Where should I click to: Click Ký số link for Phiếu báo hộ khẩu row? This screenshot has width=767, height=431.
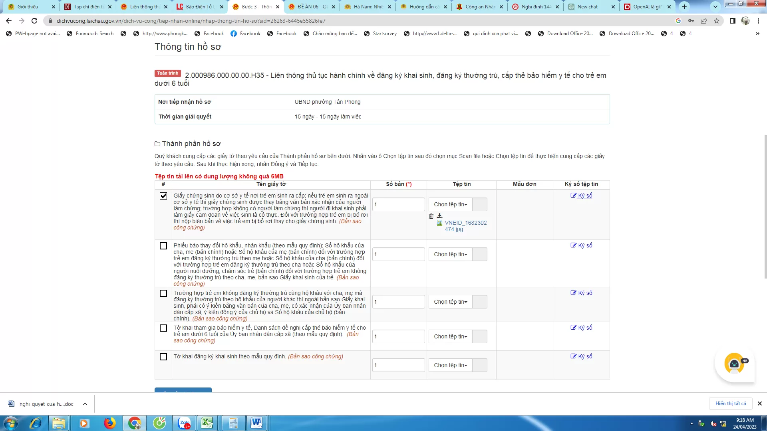click(582, 245)
